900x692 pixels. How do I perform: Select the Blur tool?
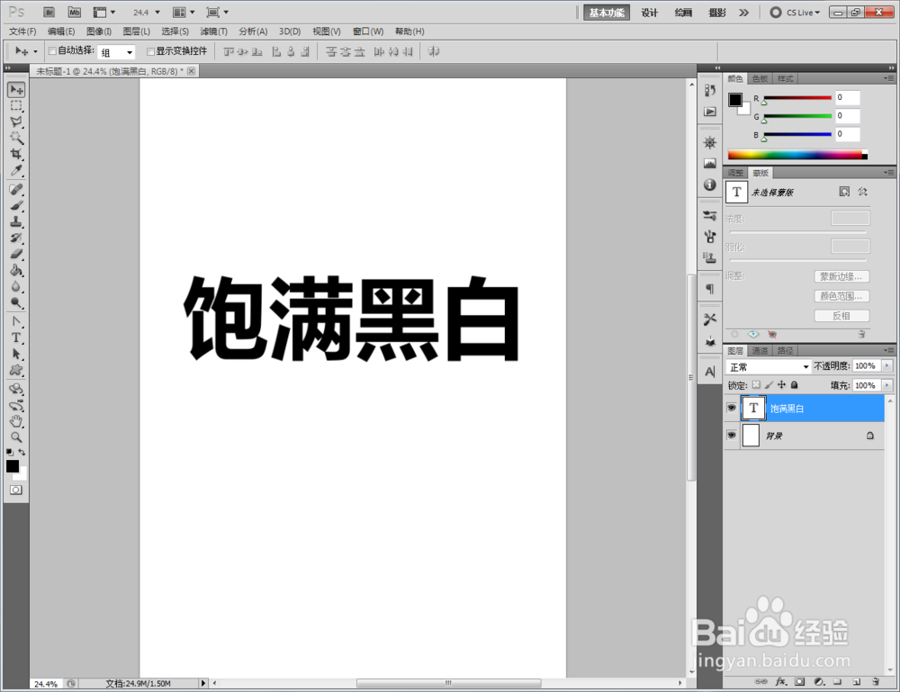pyautogui.click(x=16, y=286)
